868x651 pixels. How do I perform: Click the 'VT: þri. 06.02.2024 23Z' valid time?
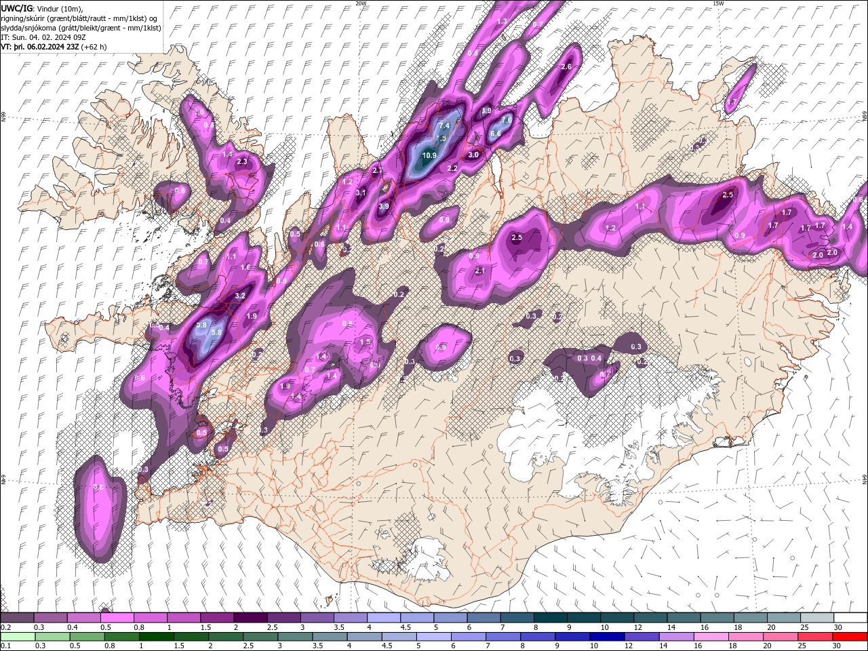pyautogui.click(x=54, y=47)
